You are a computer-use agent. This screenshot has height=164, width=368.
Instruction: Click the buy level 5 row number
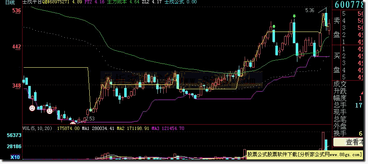tap(344, 77)
